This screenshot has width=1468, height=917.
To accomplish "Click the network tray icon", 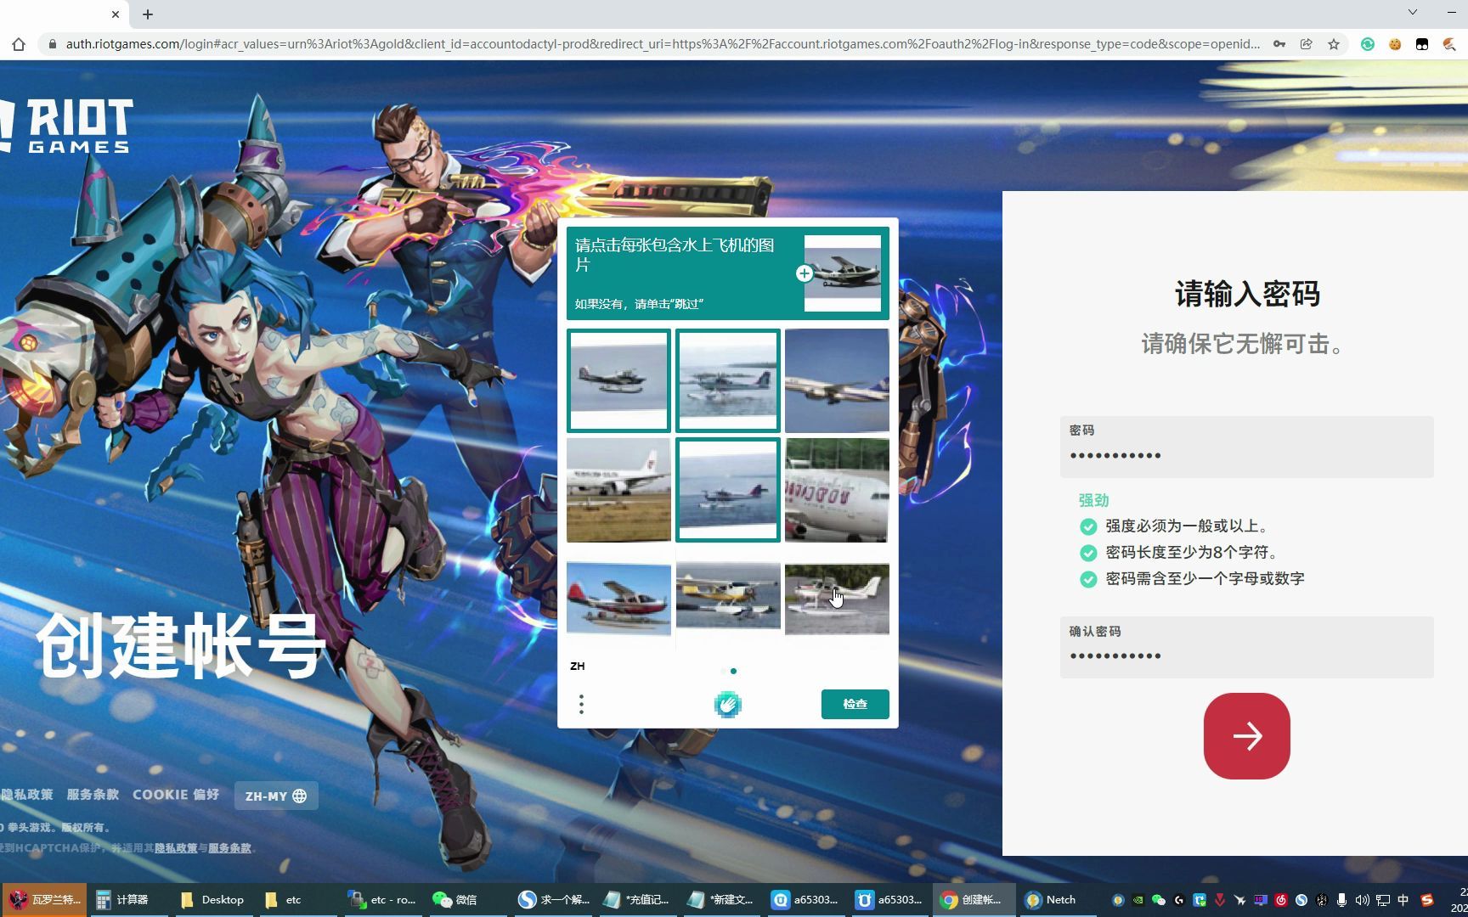I will (1383, 900).
